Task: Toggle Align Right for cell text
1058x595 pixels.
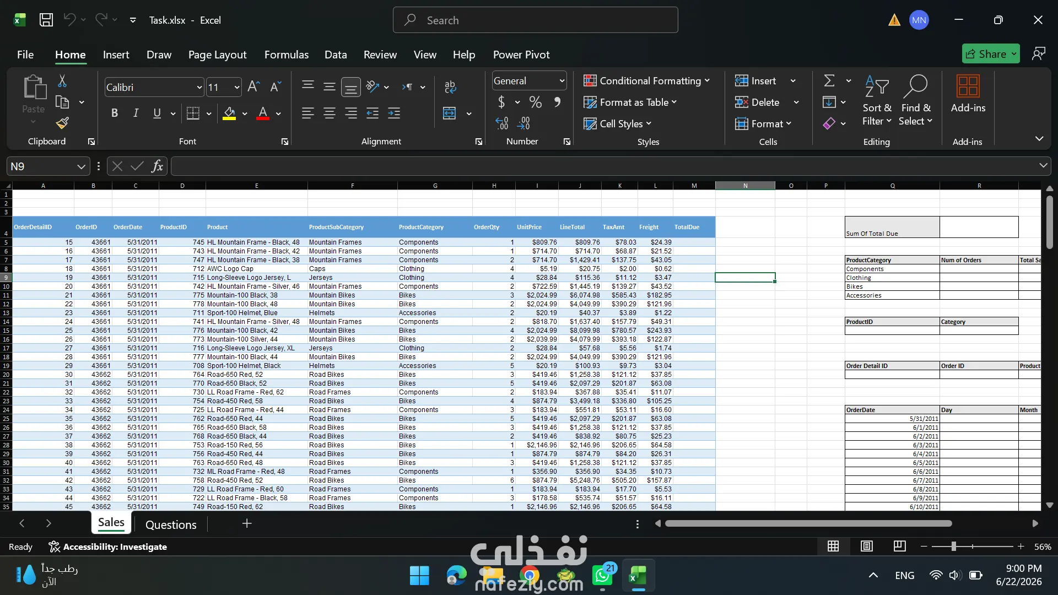Action: 351,113
